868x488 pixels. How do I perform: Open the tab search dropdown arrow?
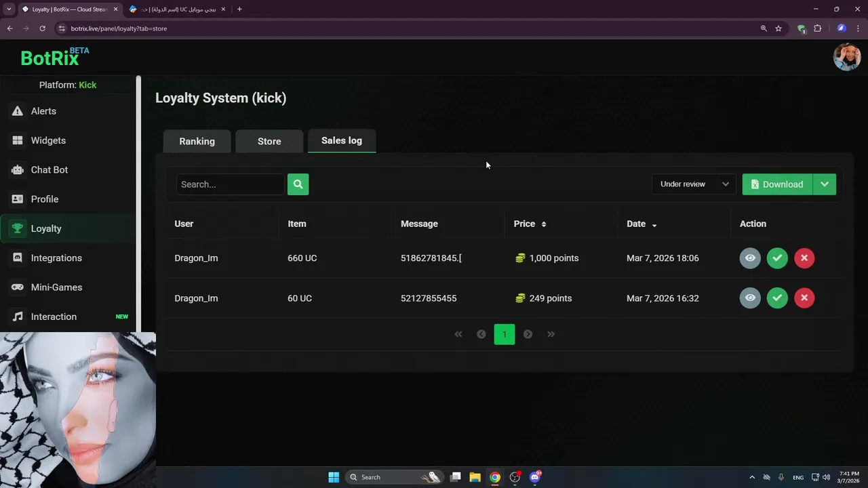point(9,9)
